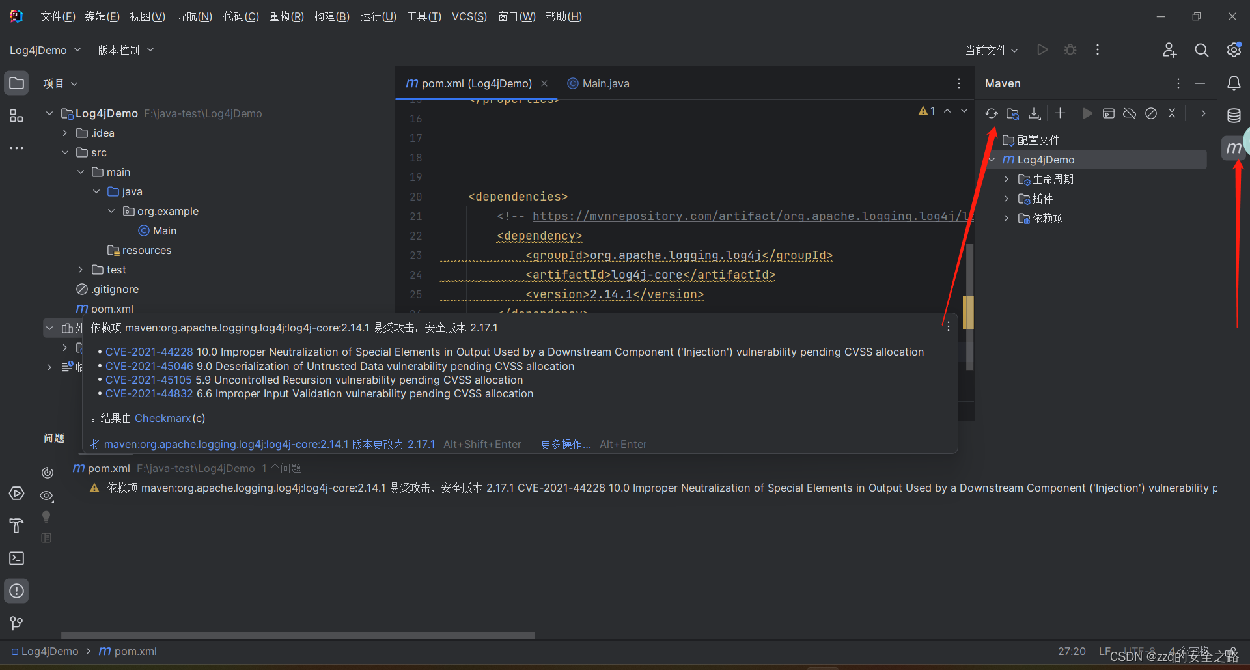Open IDE settings gear
The width and height of the screenshot is (1250, 670).
point(1234,50)
